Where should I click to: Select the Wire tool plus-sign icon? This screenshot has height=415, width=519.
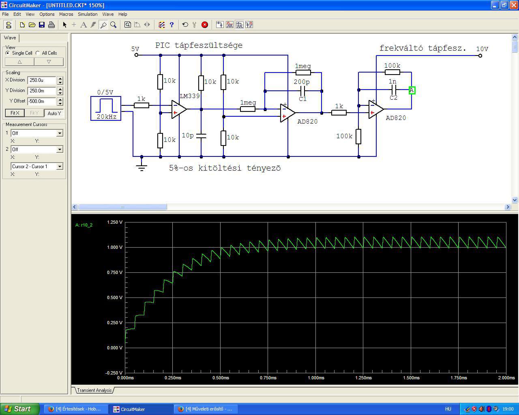coord(74,25)
